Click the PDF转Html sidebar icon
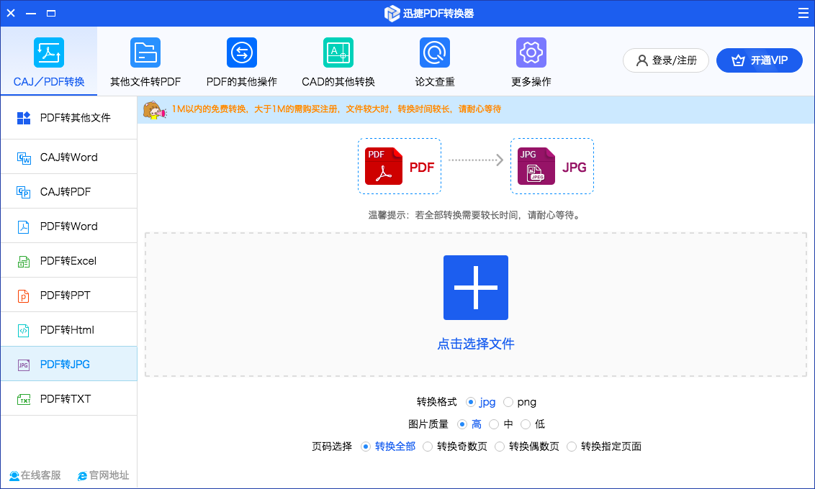This screenshot has width=815, height=489. 23,330
